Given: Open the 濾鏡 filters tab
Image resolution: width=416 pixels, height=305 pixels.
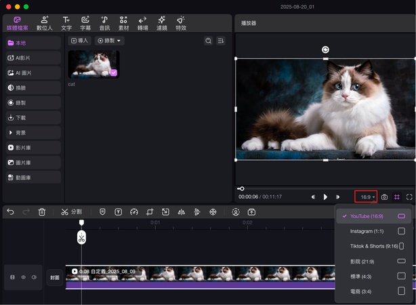Looking at the screenshot, I should pos(162,23).
